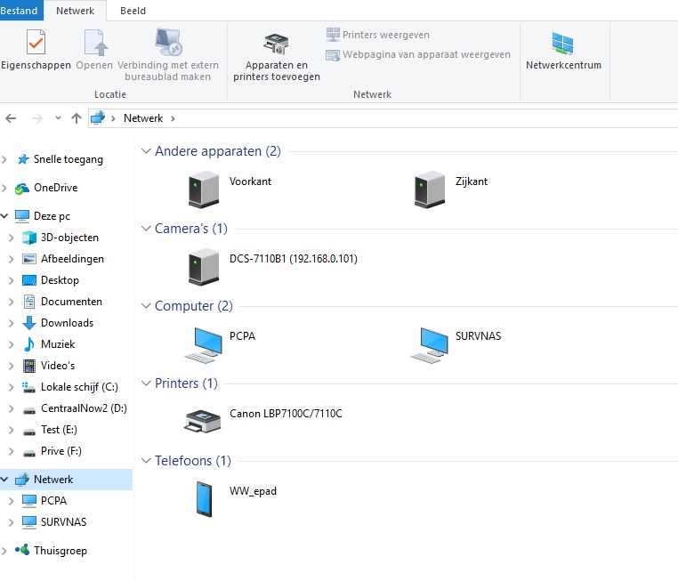Image resolution: width=678 pixels, height=581 pixels.
Task: Click the Openen ribbon icon
Action: click(95, 43)
